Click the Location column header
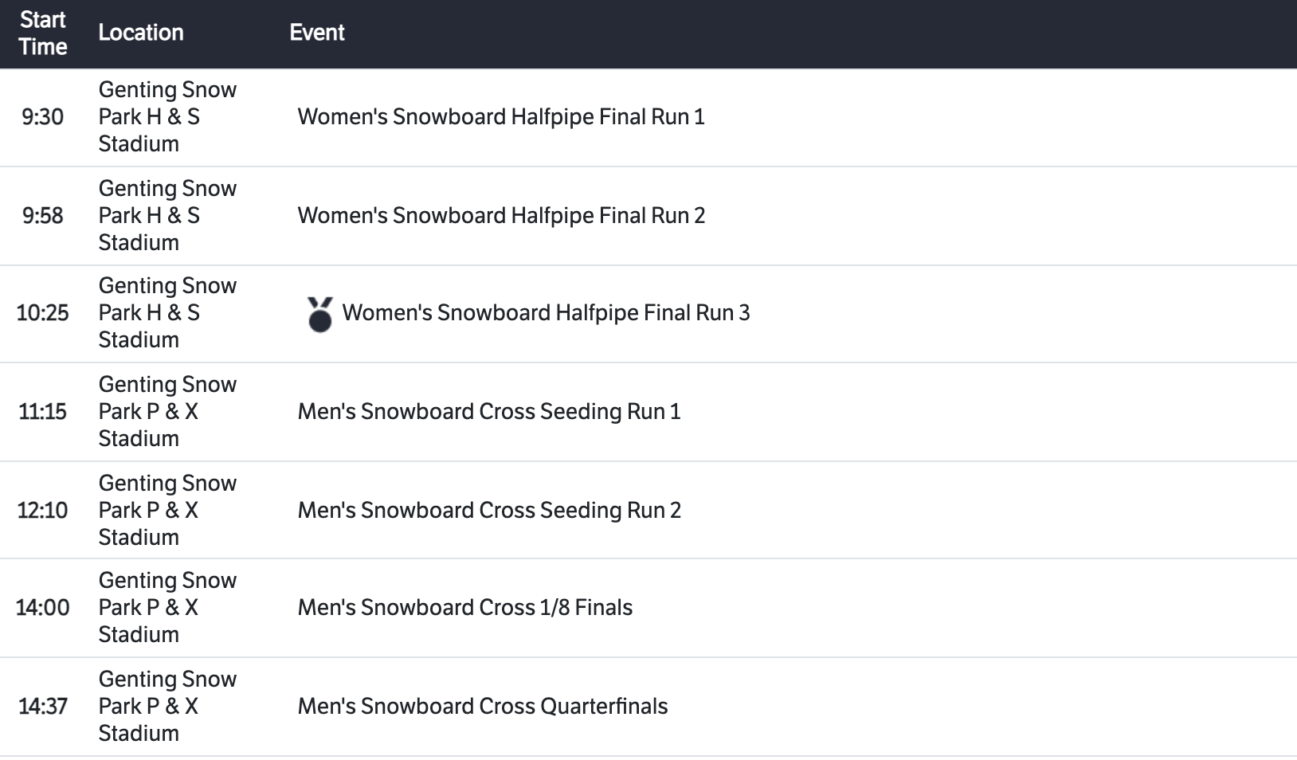 click(x=141, y=33)
